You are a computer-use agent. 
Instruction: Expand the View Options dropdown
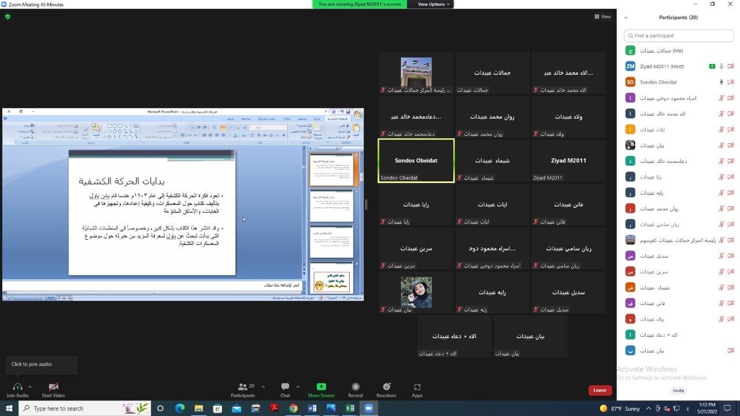point(434,4)
